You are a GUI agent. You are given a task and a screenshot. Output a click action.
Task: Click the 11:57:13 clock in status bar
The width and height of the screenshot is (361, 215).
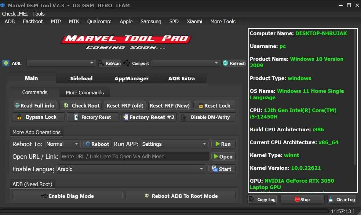click(341, 211)
